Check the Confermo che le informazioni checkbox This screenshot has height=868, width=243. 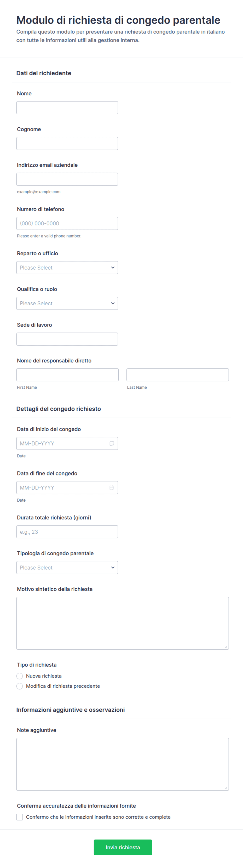pyautogui.click(x=20, y=817)
